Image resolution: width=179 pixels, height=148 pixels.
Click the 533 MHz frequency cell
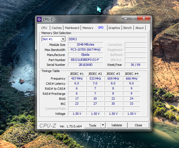click(x=95, y=79)
